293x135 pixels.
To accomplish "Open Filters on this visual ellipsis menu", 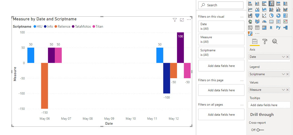I will point(242,17).
